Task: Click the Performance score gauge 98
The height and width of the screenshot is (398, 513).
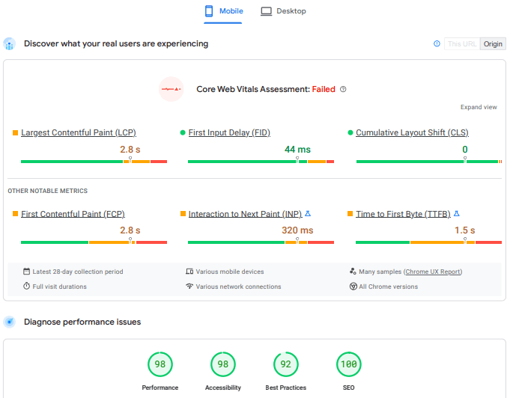Action: pyautogui.click(x=160, y=364)
